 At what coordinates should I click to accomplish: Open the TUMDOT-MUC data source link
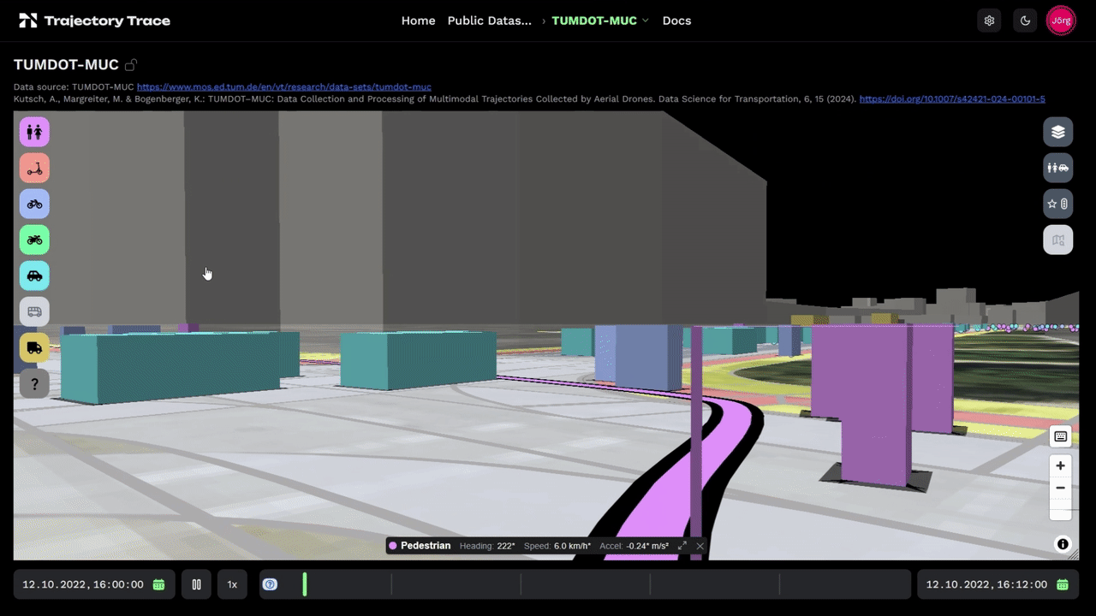(x=284, y=87)
